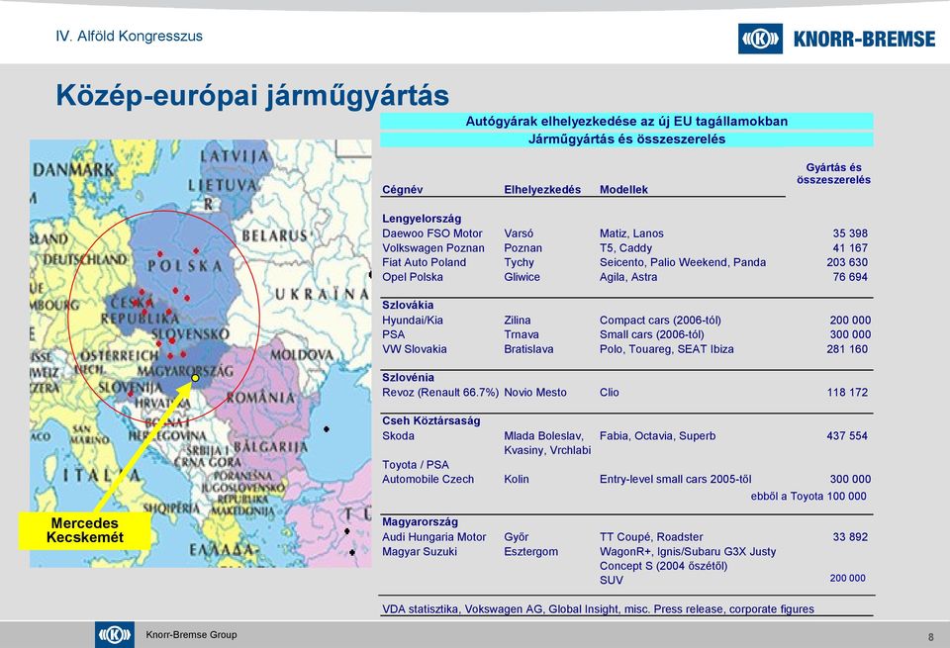Click the models cell Fabia, Octavia, Superb
The height and width of the screenshot is (648, 950).
pyautogui.click(x=657, y=436)
